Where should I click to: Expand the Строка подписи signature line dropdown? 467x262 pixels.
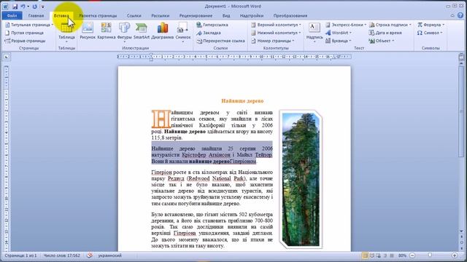(x=390, y=25)
